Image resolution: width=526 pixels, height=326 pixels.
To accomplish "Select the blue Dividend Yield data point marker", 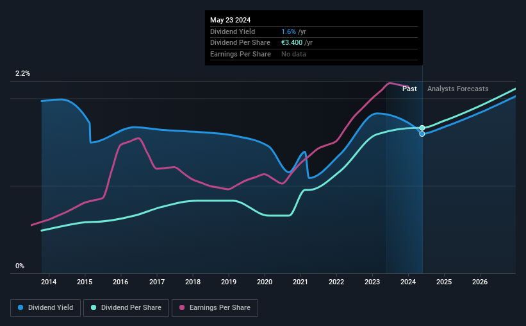I will pyautogui.click(x=422, y=133).
